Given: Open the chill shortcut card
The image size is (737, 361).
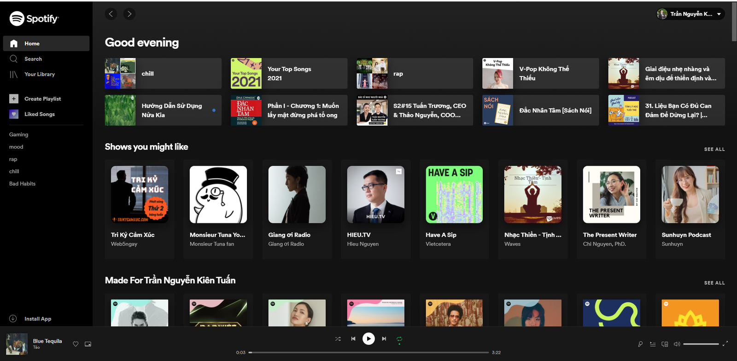Looking at the screenshot, I should tap(163, 73).
